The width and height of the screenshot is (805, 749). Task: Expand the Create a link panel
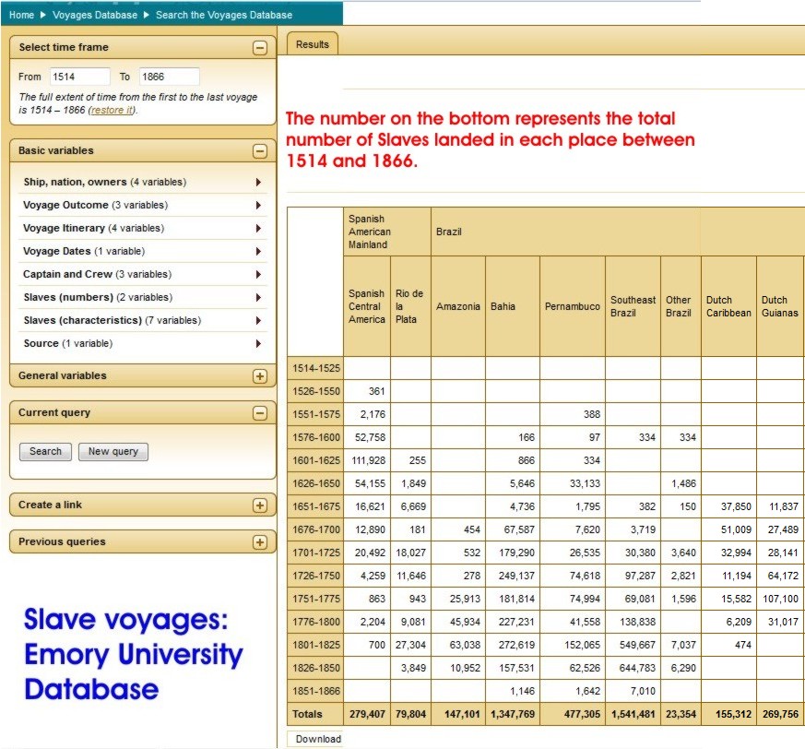pyautogui.click(x=260, y=505)
